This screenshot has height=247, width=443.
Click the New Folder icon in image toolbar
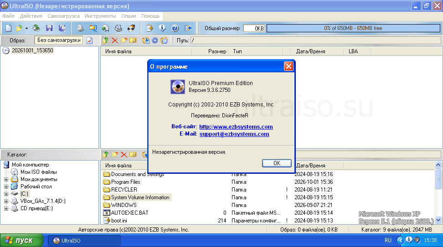124,40
